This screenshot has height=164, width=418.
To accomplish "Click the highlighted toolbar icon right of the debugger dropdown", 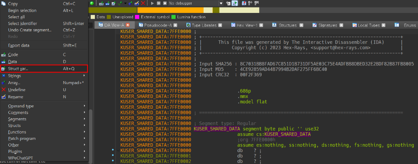I will [x=235, y=3].
